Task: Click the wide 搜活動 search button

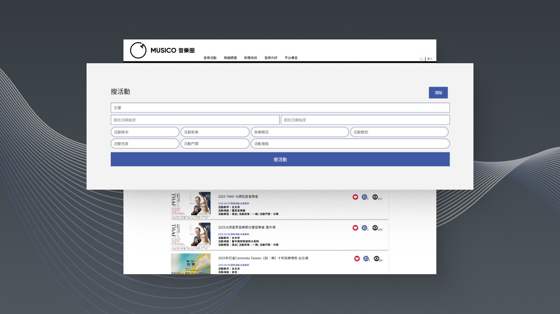Action: pos(280,160)
